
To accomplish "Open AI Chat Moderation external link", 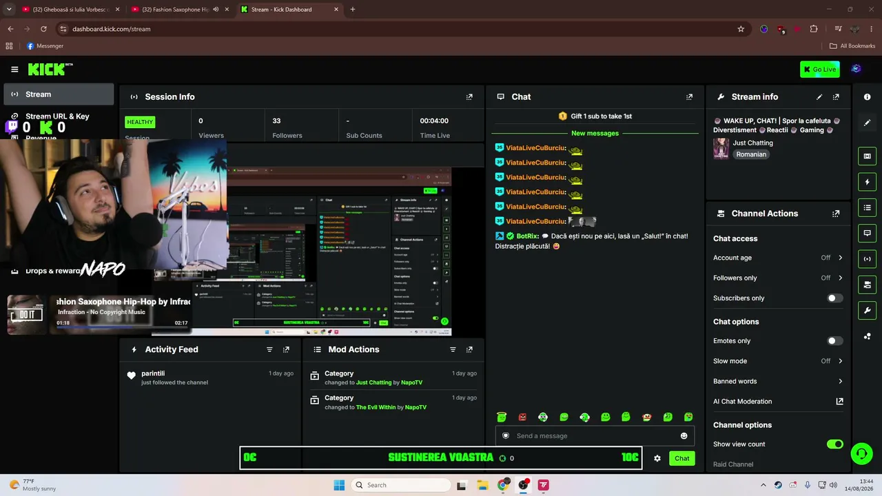I will click(839, 402).
